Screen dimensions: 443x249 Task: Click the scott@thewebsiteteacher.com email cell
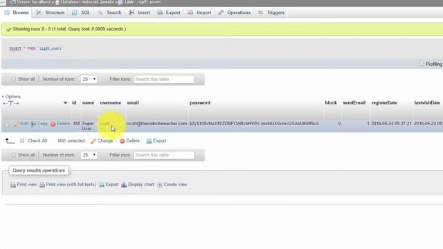(x=157, y=124)
